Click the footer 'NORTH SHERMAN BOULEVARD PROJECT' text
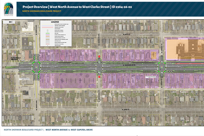 (23, 130)
